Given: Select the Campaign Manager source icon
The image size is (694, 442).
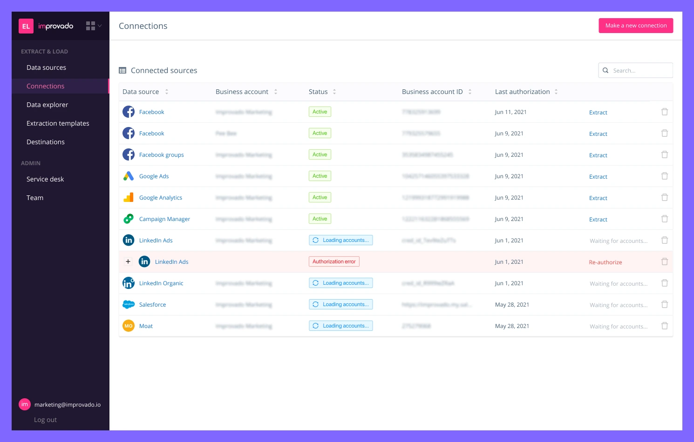Looking at the screenshot, I should pyautogui.click(x=129, y=219).
